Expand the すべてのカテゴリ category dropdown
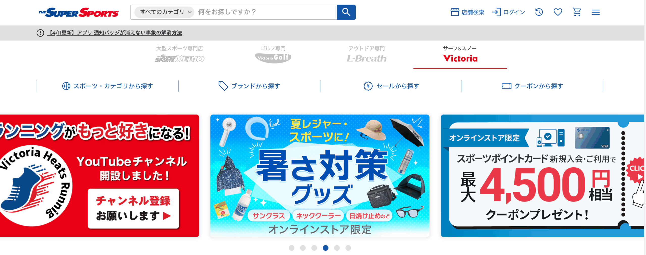 164,12
